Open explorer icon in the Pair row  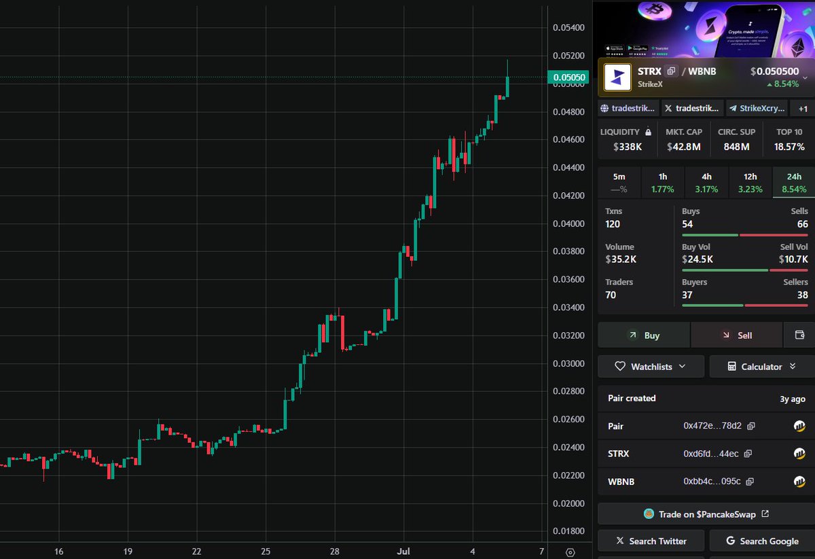(x=799, y=426)
